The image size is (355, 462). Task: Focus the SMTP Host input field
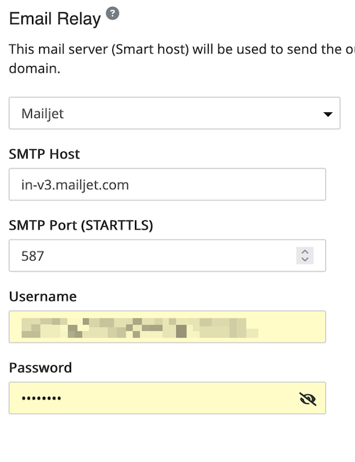167,185
